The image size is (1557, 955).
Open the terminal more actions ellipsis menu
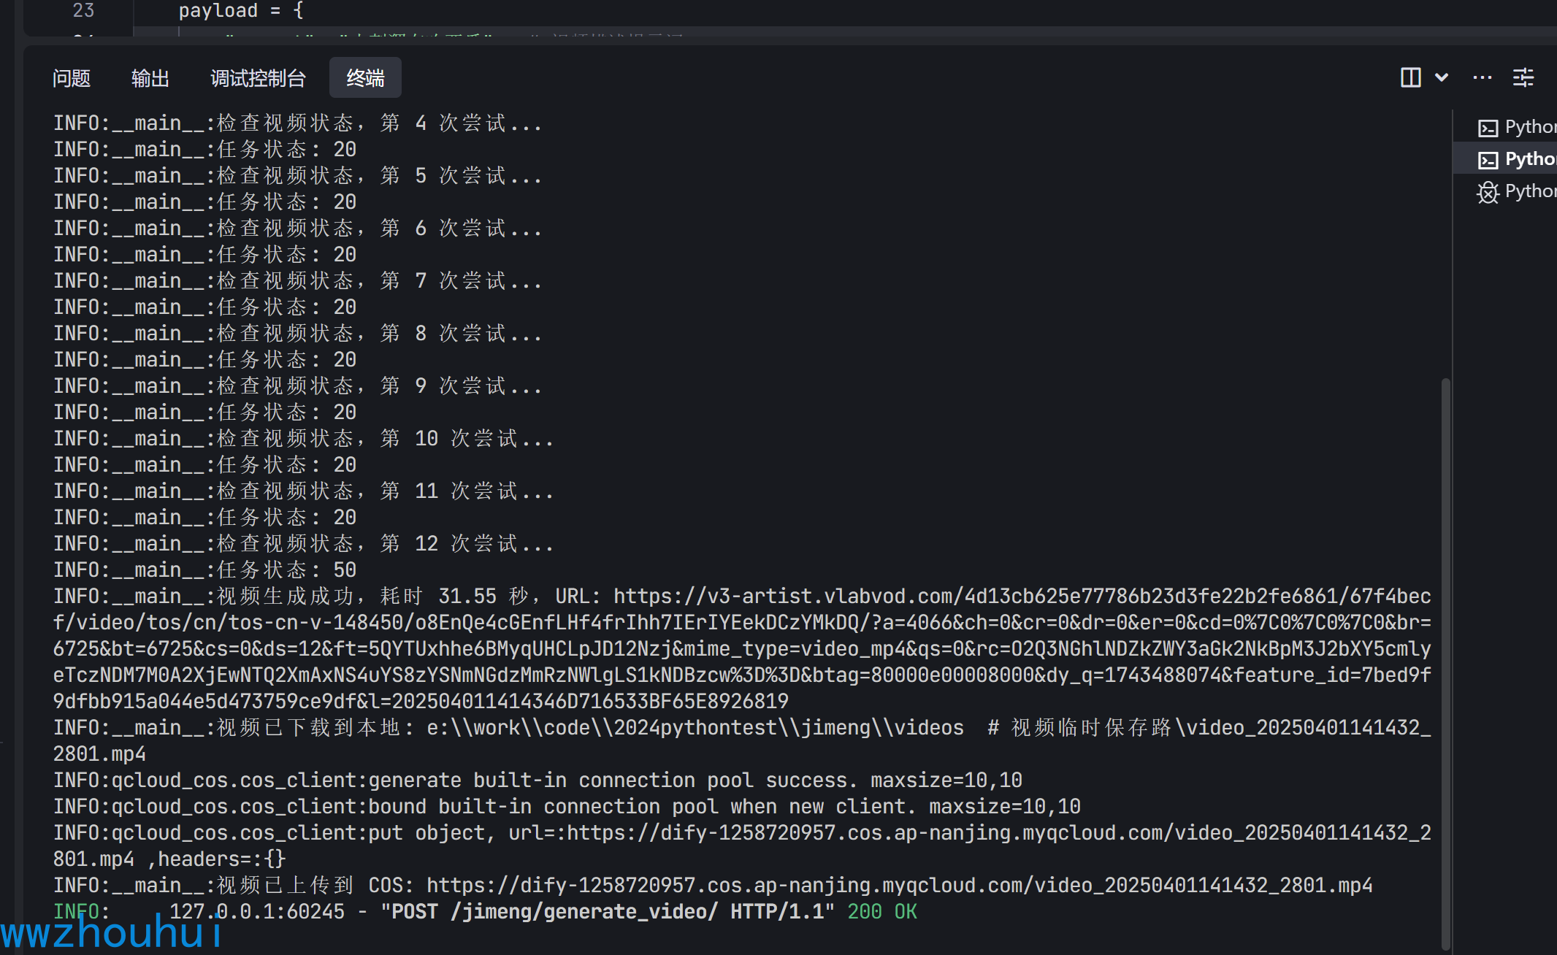coord(1483,77)
